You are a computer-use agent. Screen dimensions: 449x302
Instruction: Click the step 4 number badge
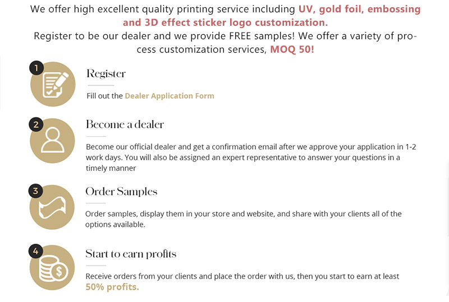pos(36,252)
